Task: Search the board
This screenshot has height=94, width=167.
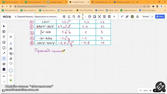Action: point(74,16)
